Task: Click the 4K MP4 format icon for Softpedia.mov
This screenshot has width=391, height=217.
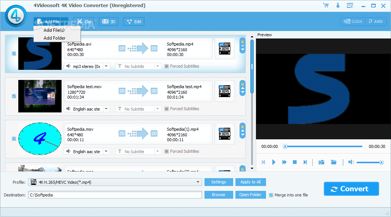Action: pos(225,134)
